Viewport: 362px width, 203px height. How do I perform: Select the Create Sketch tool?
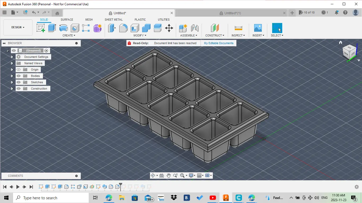coord(41,28)
